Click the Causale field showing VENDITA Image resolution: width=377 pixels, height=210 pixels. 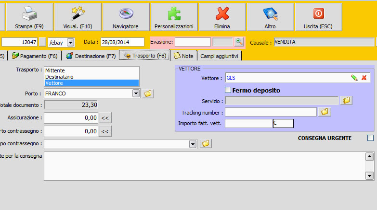(x=324, y=42)
